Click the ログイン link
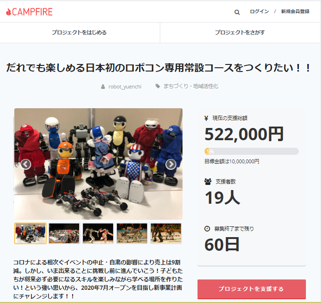321x303 pixels. [259, 11]
